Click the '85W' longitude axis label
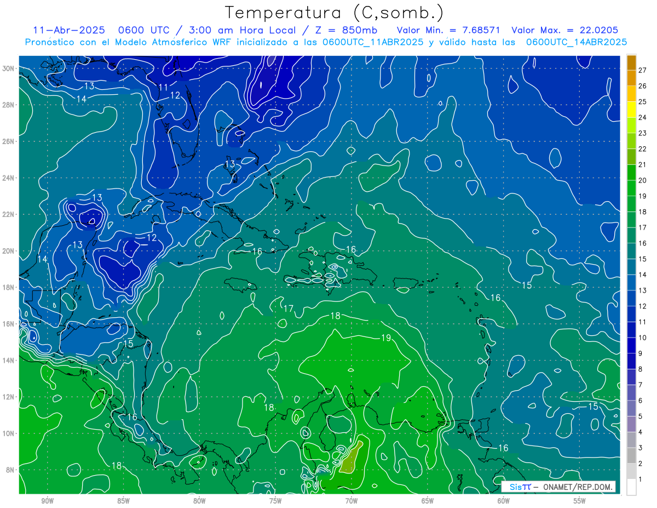The height and width of the screenshot is (508, 657). 123,501
